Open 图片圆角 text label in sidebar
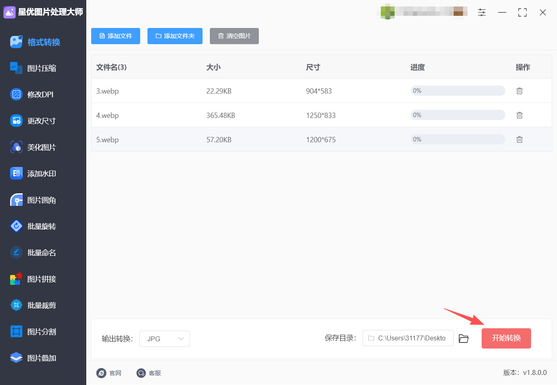Viewport: 557px width, 385px height. click(x=42, y=200)
